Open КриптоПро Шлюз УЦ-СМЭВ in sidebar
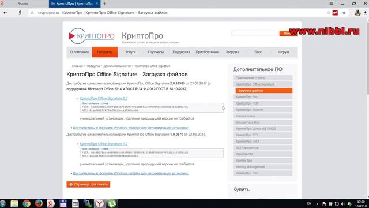 tap(263, 129)
